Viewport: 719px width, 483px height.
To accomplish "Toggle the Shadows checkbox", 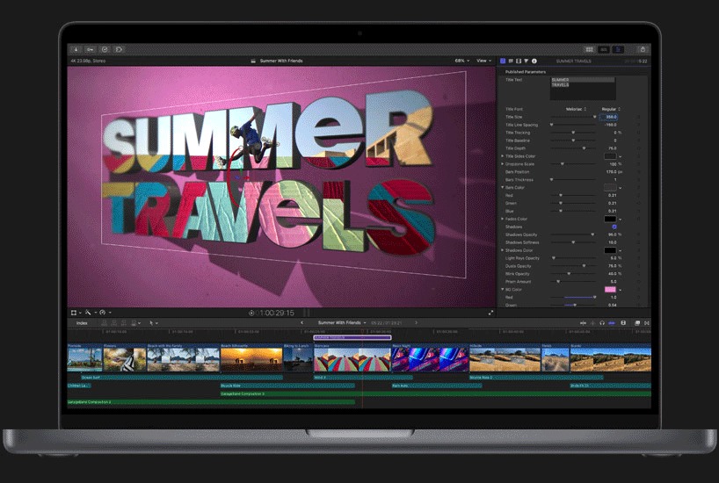I will (614, 227).
